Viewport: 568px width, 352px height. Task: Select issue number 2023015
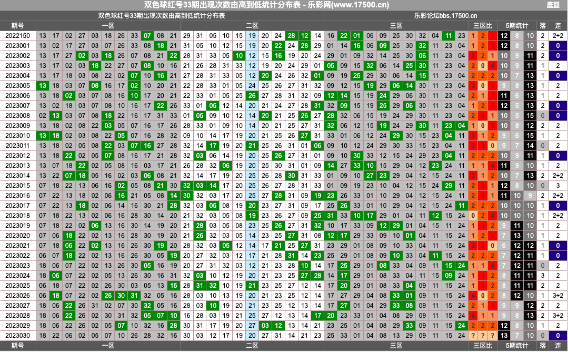[18, 185]
